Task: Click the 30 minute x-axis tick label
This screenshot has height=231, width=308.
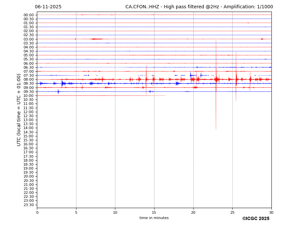Action: [271, 212]
